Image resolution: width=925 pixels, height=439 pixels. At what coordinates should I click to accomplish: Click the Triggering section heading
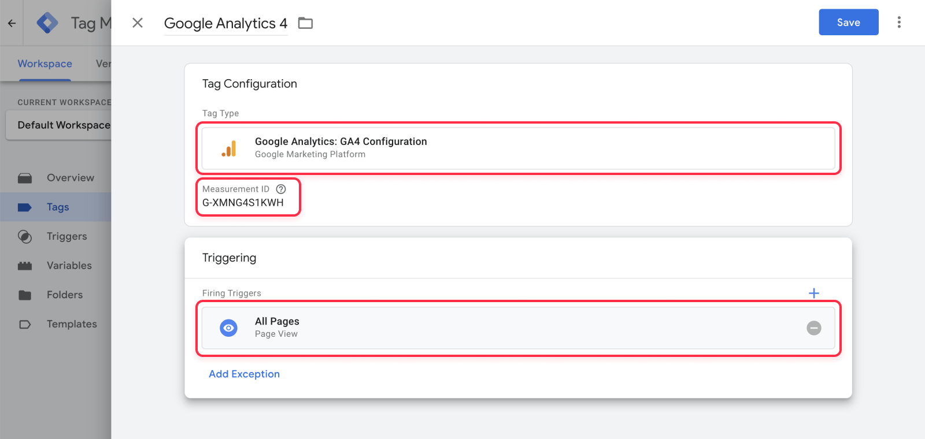229,258
